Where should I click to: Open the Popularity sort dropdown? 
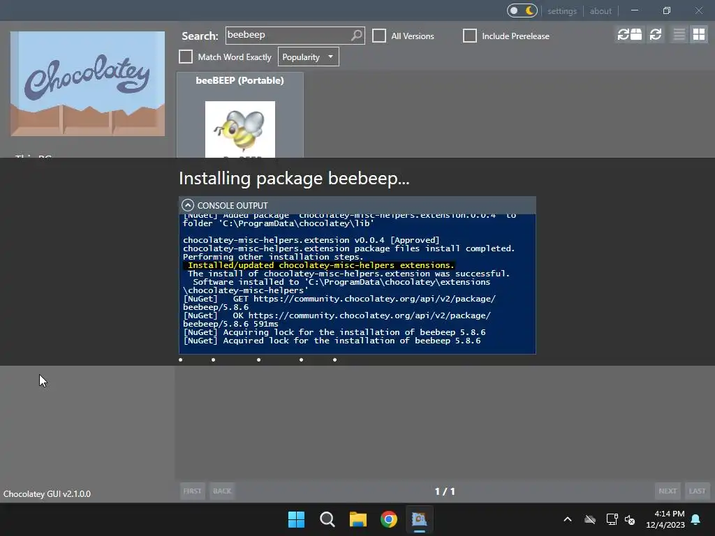pyautogui.click(x=308, y=57)
